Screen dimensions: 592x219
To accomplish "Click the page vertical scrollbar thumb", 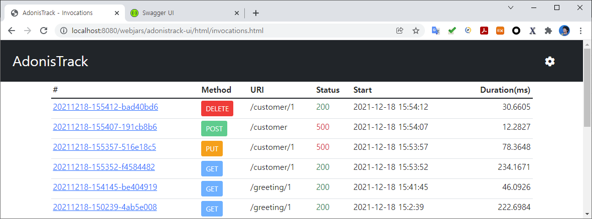I will coord(587,87).
